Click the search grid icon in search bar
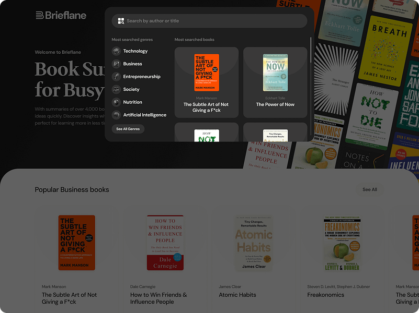Image resolution: width=419 pixels, height=313 pixels. point(121,21)
